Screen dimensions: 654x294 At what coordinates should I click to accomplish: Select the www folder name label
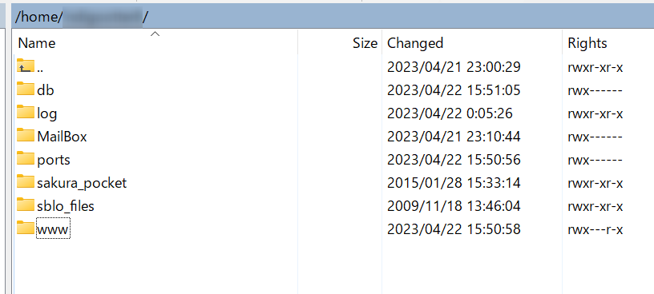pyautogui.click(x=53, y=228)
